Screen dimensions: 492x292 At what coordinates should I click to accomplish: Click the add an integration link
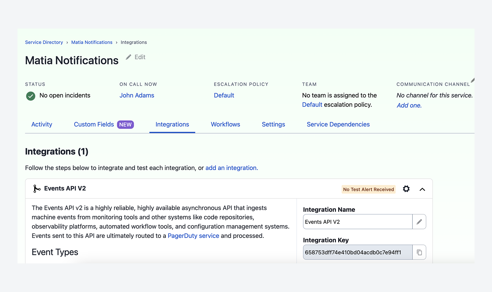(231, 168)
